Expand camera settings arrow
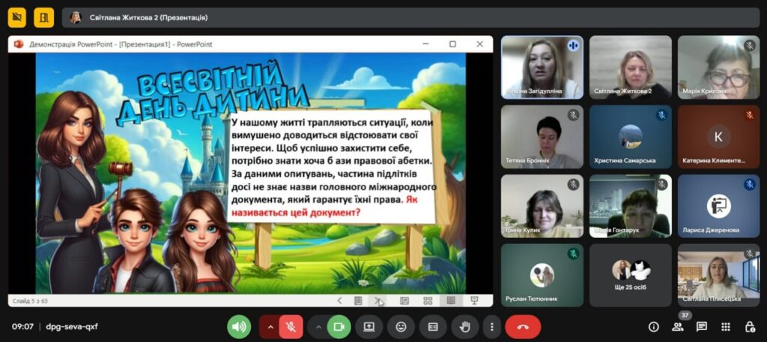Viewport: 767px width, 342px height. click(318, 326)
